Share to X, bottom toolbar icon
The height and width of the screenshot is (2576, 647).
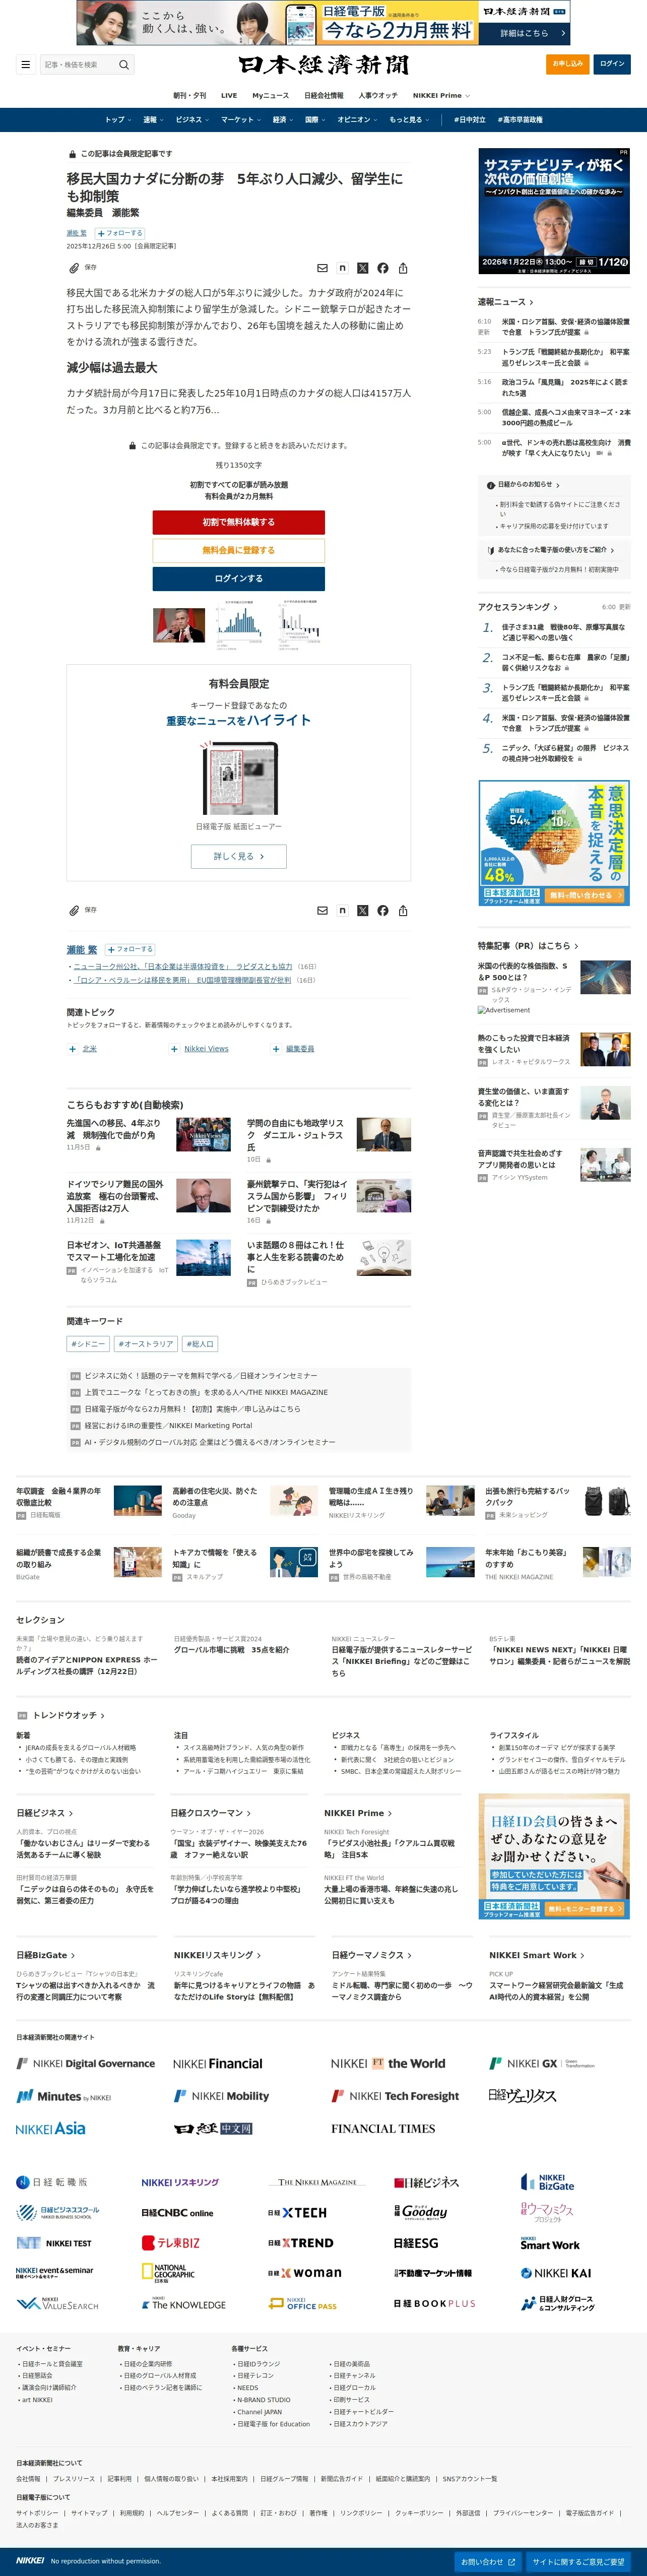pos(363,910)
